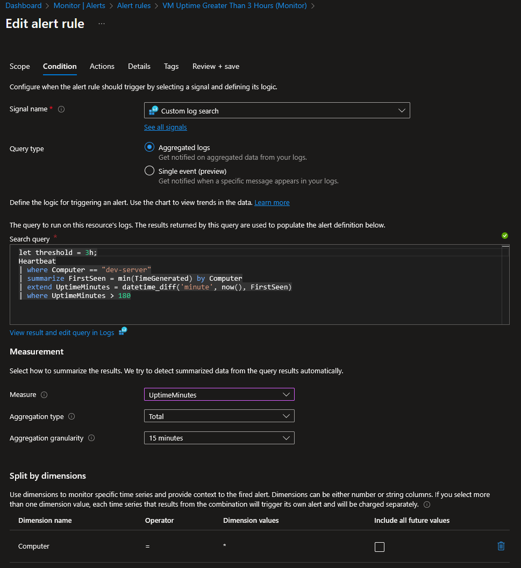Open the Measure info icon
Screen dimensions: 521x568
pos(44,395)
